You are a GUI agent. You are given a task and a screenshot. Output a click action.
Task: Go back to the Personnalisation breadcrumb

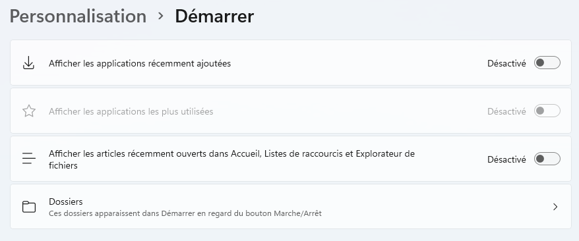coord(78,16)
